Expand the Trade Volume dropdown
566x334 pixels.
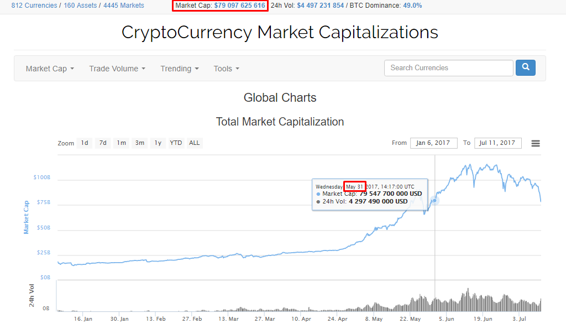pyautogui.click(x=117, y=69)
